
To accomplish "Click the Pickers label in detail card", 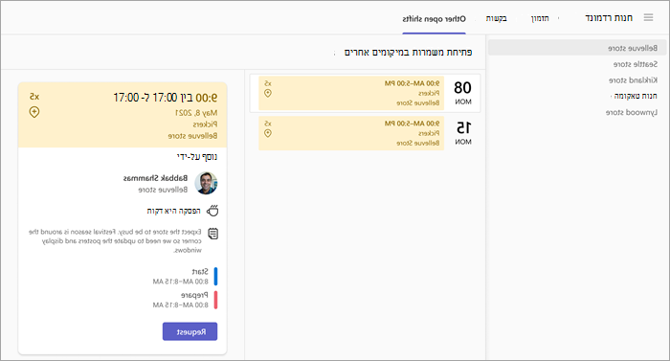I will 205,124.
